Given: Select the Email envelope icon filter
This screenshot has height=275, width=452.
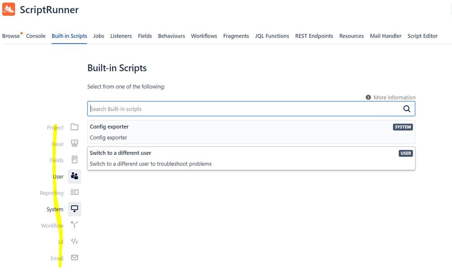Looking at the screenshot, I should pyautogui.click(x=74, y=258).
